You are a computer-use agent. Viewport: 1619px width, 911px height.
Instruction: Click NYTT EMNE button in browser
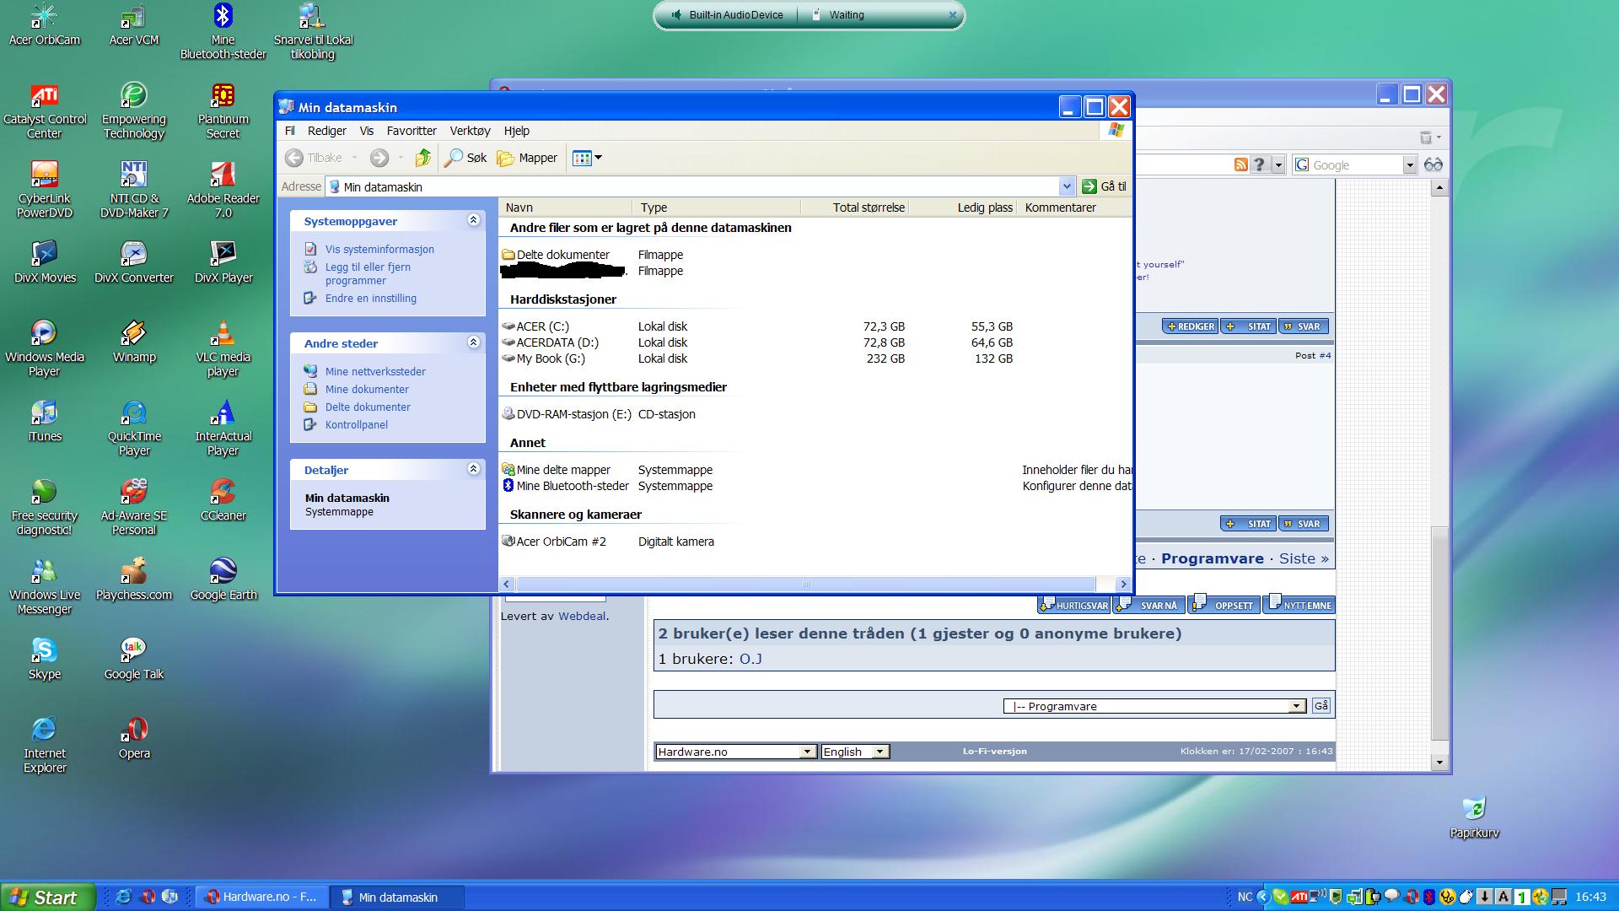[x=1299, y=605]
